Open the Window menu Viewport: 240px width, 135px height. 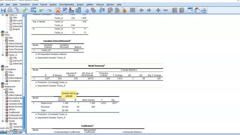click(110, 4)
